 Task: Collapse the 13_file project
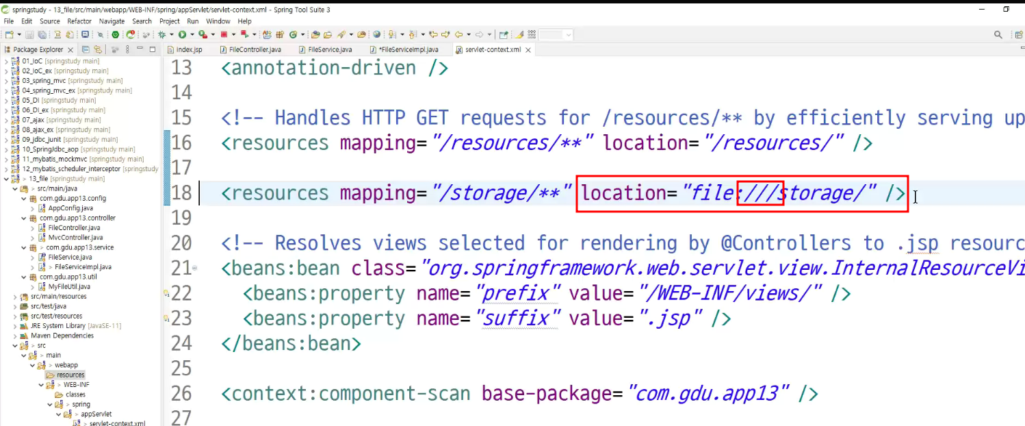pyautogui.click(x=6, y=179)
